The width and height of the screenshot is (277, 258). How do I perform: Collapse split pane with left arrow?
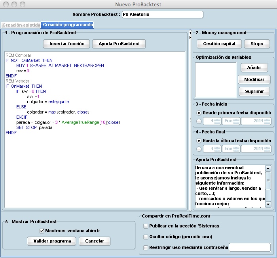190,33
